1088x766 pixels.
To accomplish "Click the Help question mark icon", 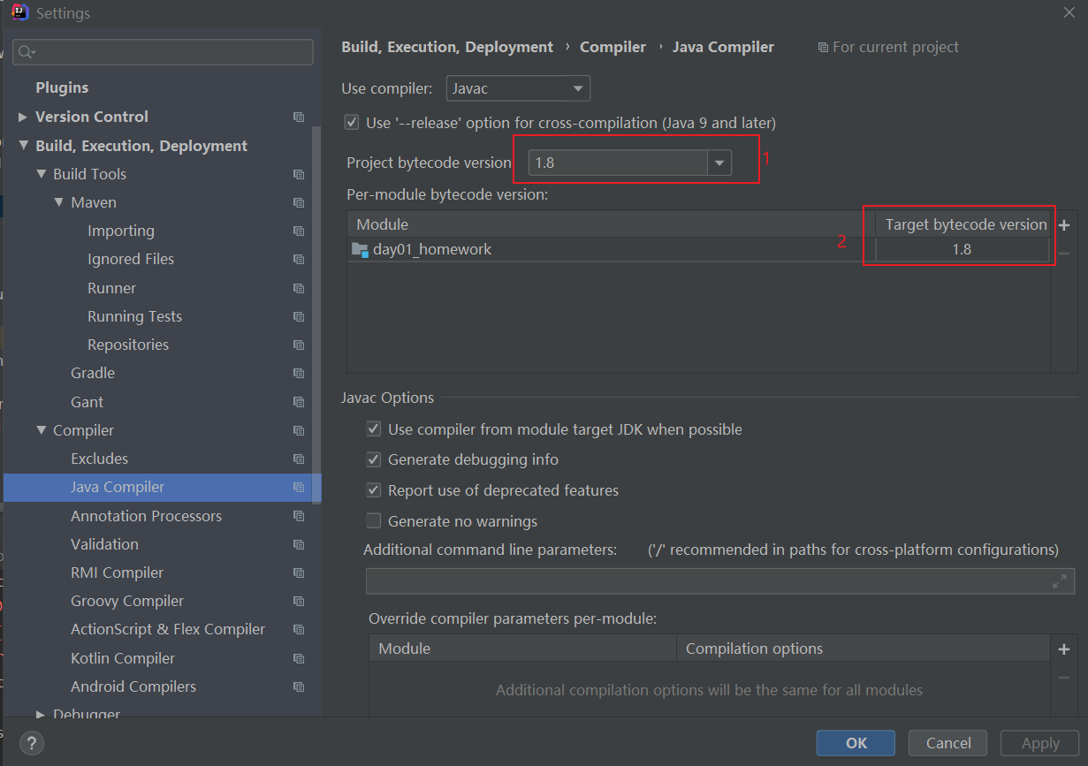I will point(31,743).
